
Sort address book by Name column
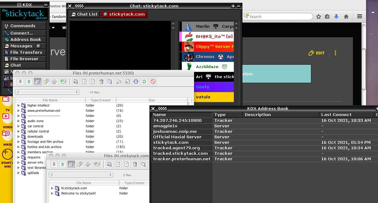(x=182, y=115)
